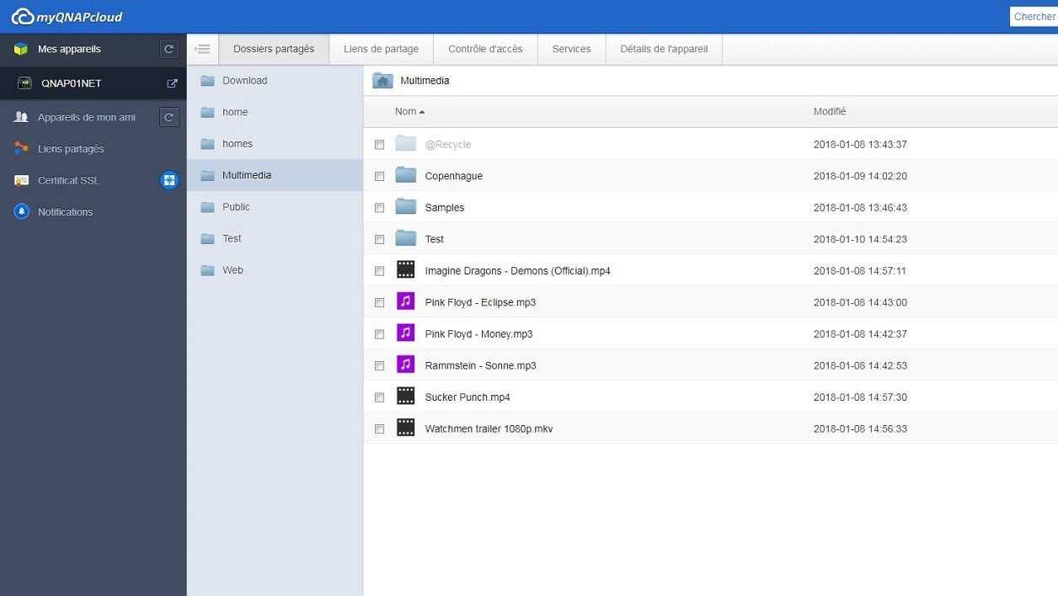Open Notifications bell icon

(x=21, y=211)
